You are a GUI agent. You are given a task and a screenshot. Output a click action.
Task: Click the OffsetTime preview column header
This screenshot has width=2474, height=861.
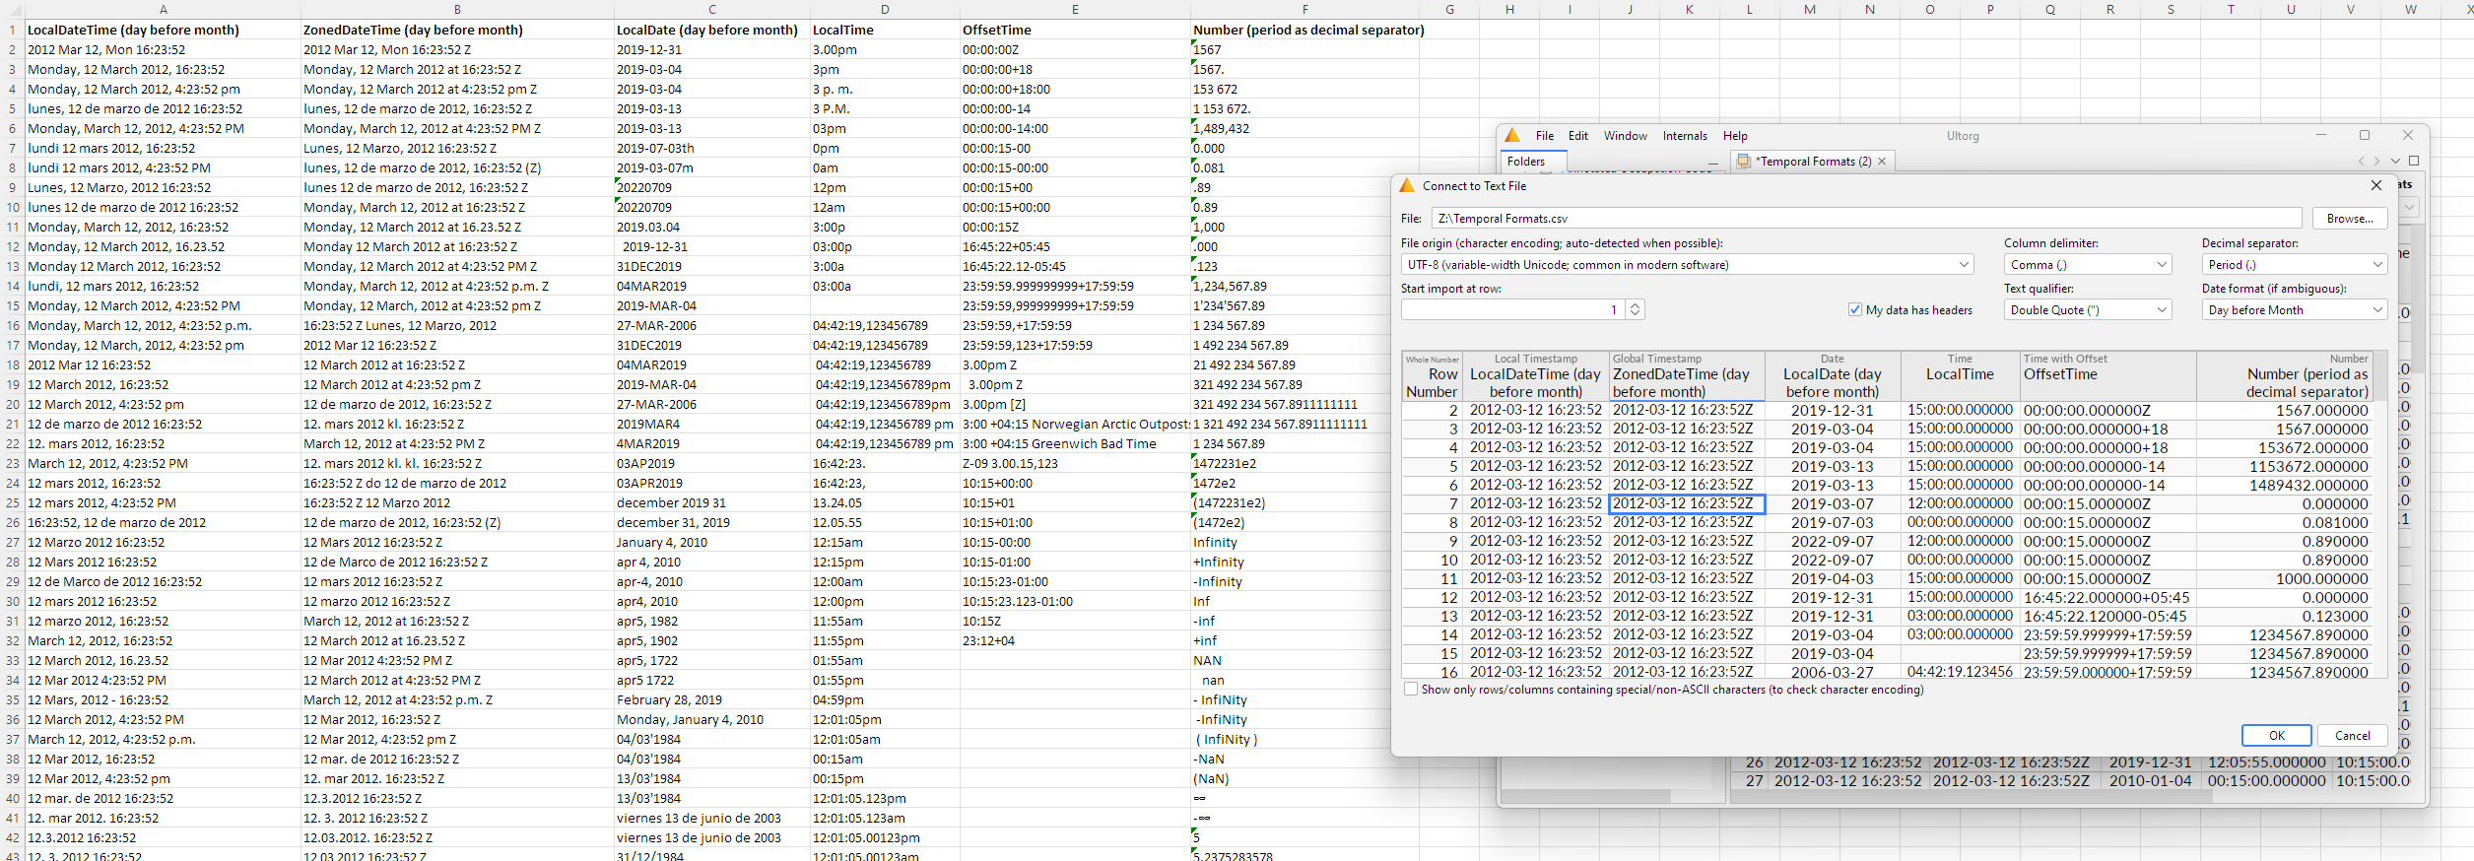coord(2107,376)
